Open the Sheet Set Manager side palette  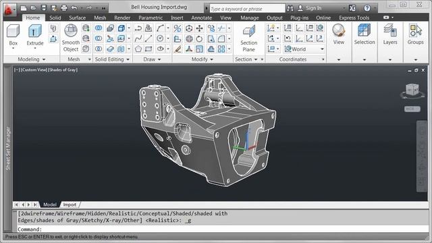click(x=8, y=148)
